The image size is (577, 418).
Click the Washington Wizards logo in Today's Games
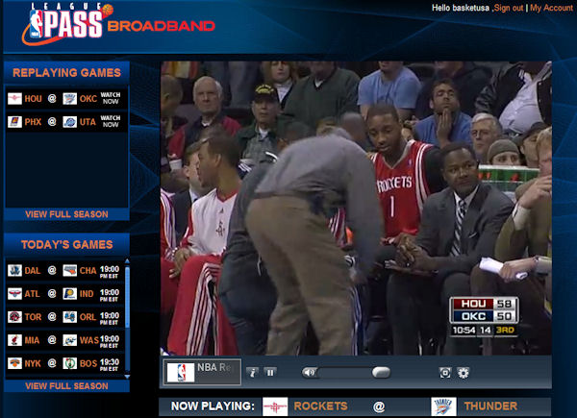69,340
